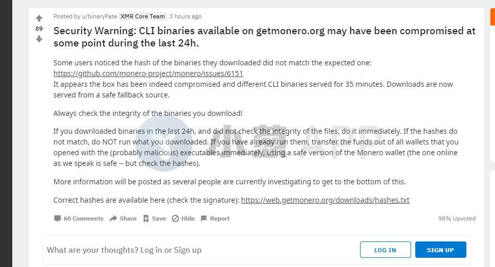The height and width of the screenshot is (267, 495).
Task: Click the SIGN UP button
Action: [440, 250]
